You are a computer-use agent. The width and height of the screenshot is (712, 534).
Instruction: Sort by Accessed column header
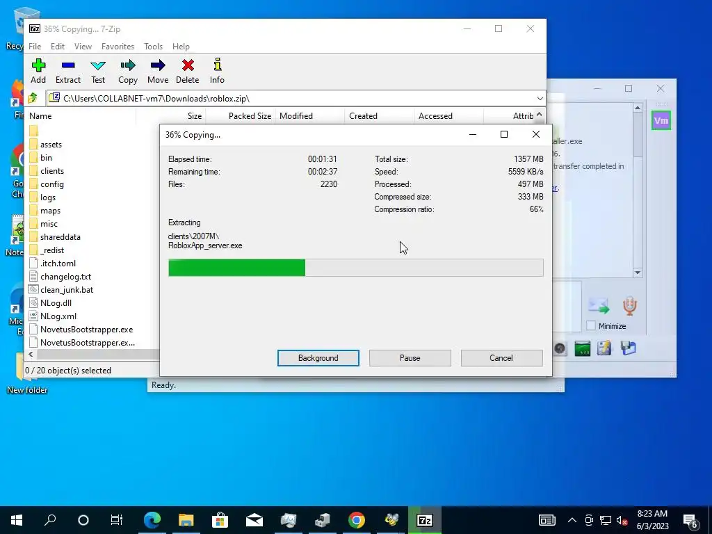(x=448, y=116)
